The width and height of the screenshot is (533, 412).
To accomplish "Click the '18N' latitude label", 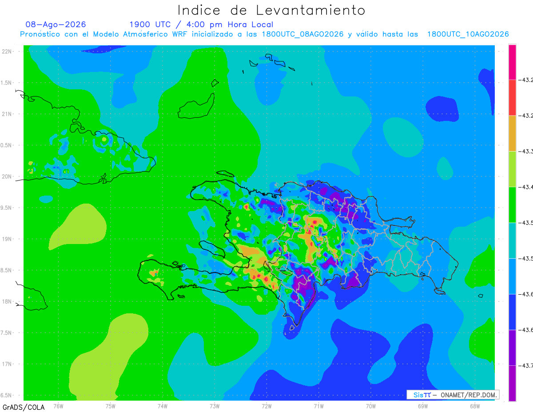I will tap(7, 302).
